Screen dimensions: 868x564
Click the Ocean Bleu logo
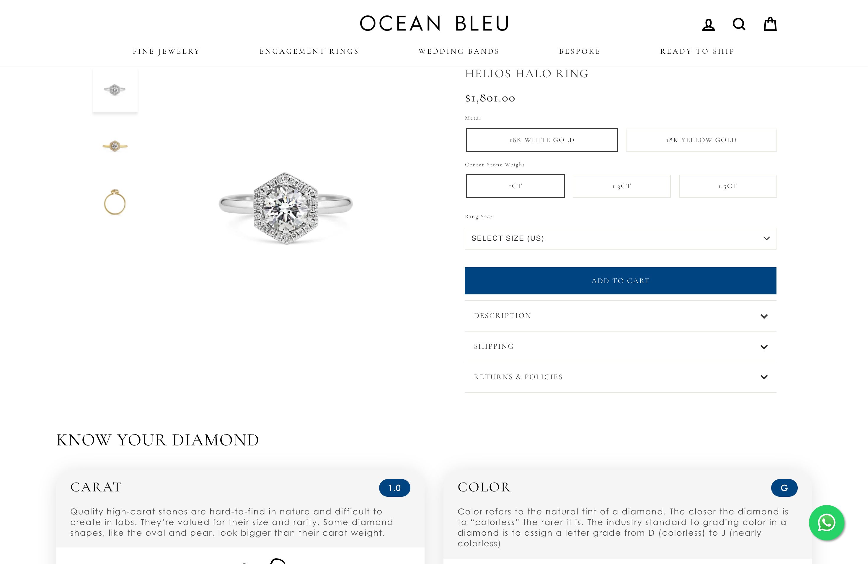tap(434, 23)
